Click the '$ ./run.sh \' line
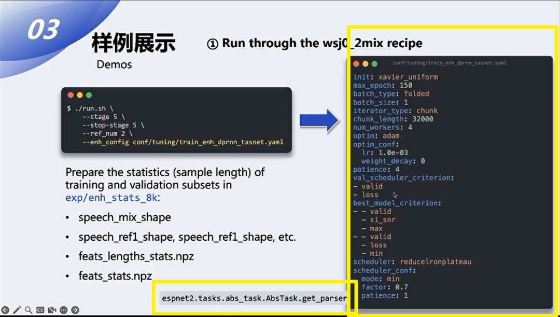Viewport: 560px width, 317px height. click(90, 108)
